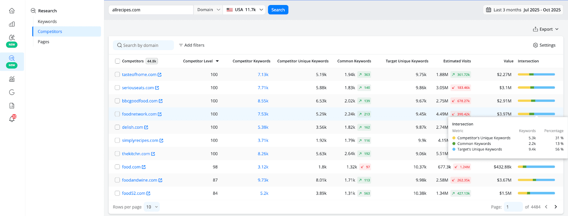Open delish.com external link icon
Viewport: 568px width, 216px height.
(146, 127)
